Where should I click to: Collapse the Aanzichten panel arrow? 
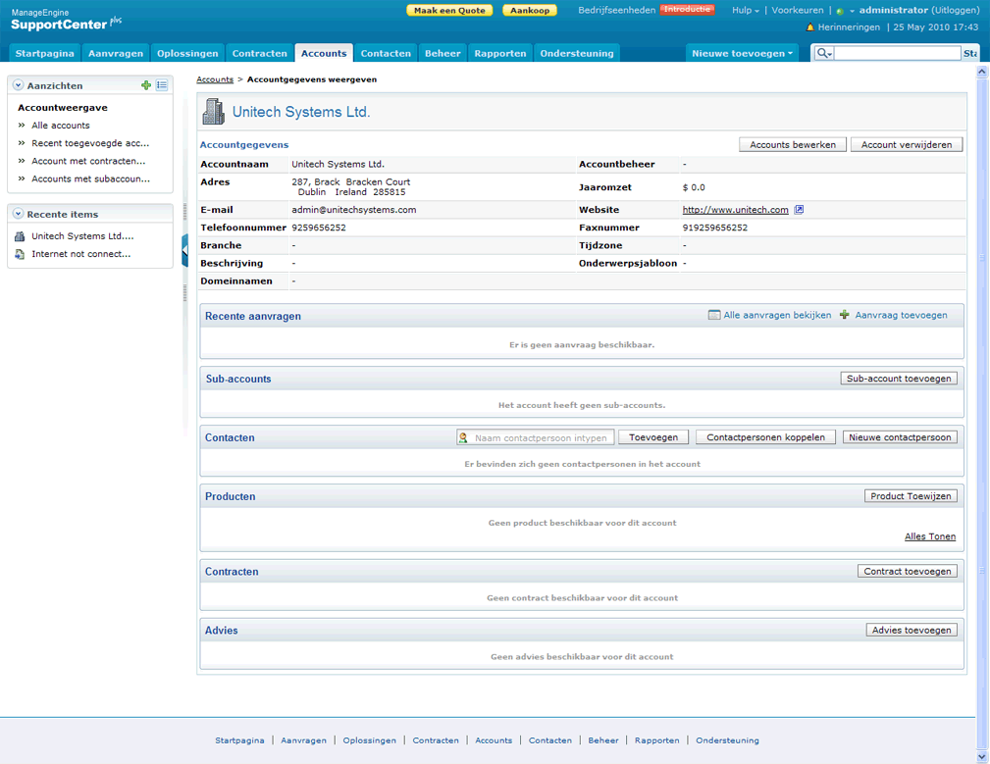(19, 85)
